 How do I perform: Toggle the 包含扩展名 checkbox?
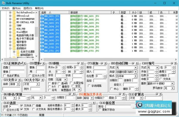pos(4,76)
